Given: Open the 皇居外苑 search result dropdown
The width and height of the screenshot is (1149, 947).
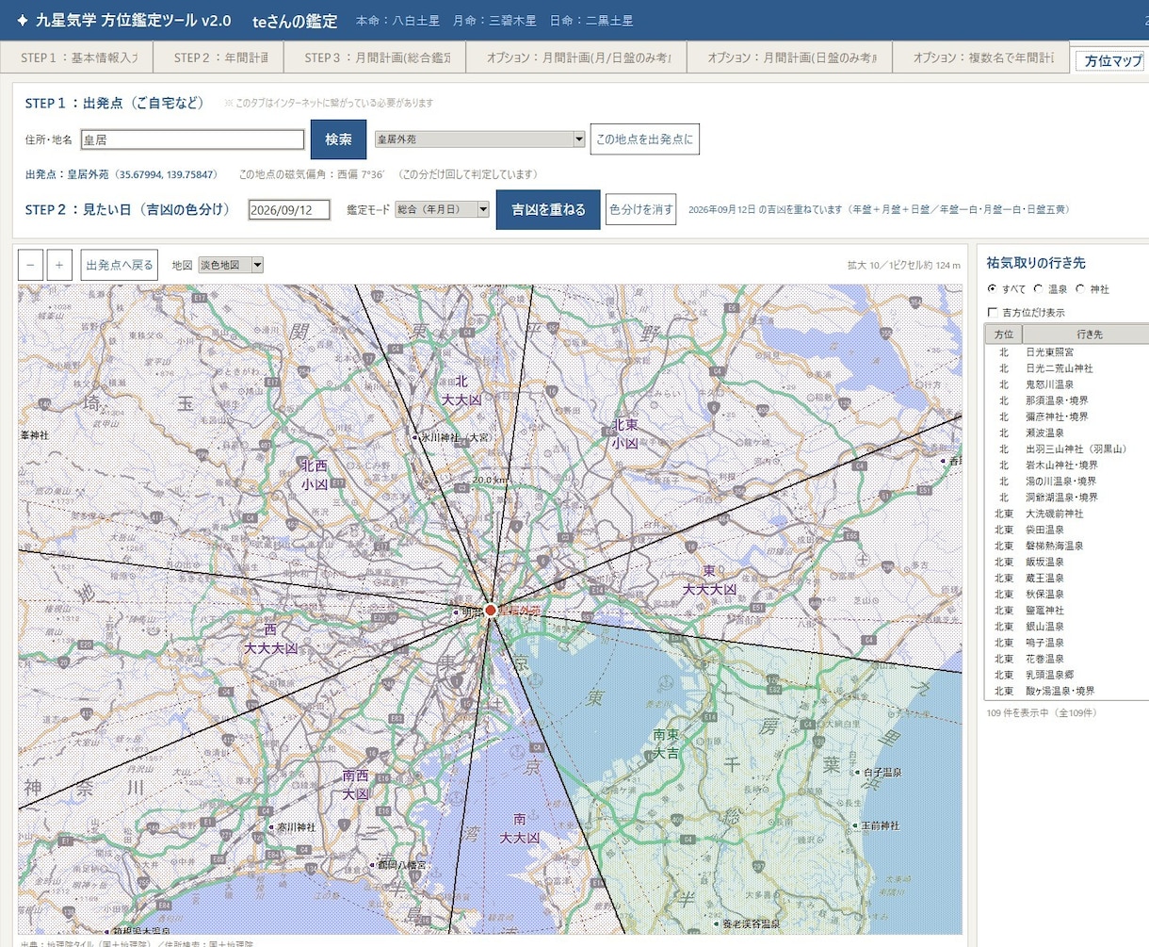Looking at the screenshot, I should click(480, 139).
